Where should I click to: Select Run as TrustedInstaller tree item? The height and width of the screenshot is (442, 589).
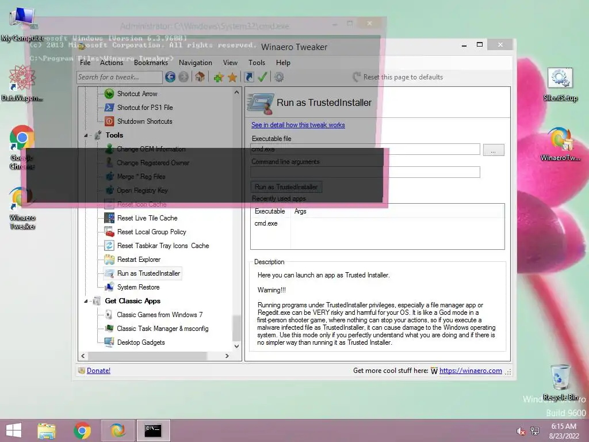point(149,273)
